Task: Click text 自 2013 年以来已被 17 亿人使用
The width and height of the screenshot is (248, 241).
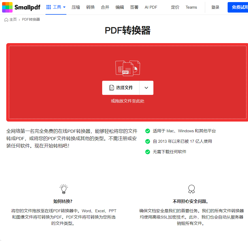Action: pos(182,141)
